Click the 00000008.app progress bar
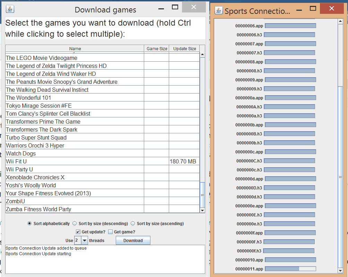This screenshot has height=277, width=348. 290,62
